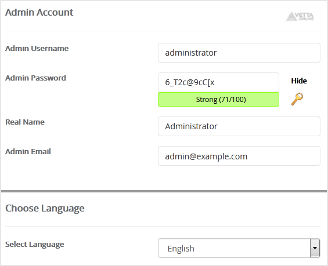Click the Select Language label
The width and height of the screenshot is (328, 266).
(34, 245)
